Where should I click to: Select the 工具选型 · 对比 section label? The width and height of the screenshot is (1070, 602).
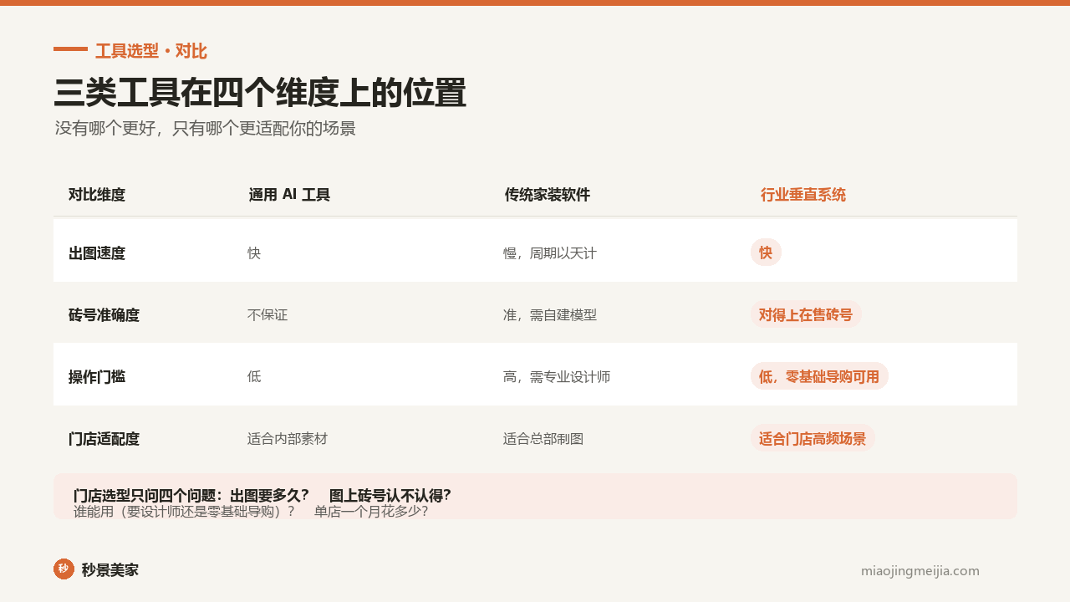point(151,51)
